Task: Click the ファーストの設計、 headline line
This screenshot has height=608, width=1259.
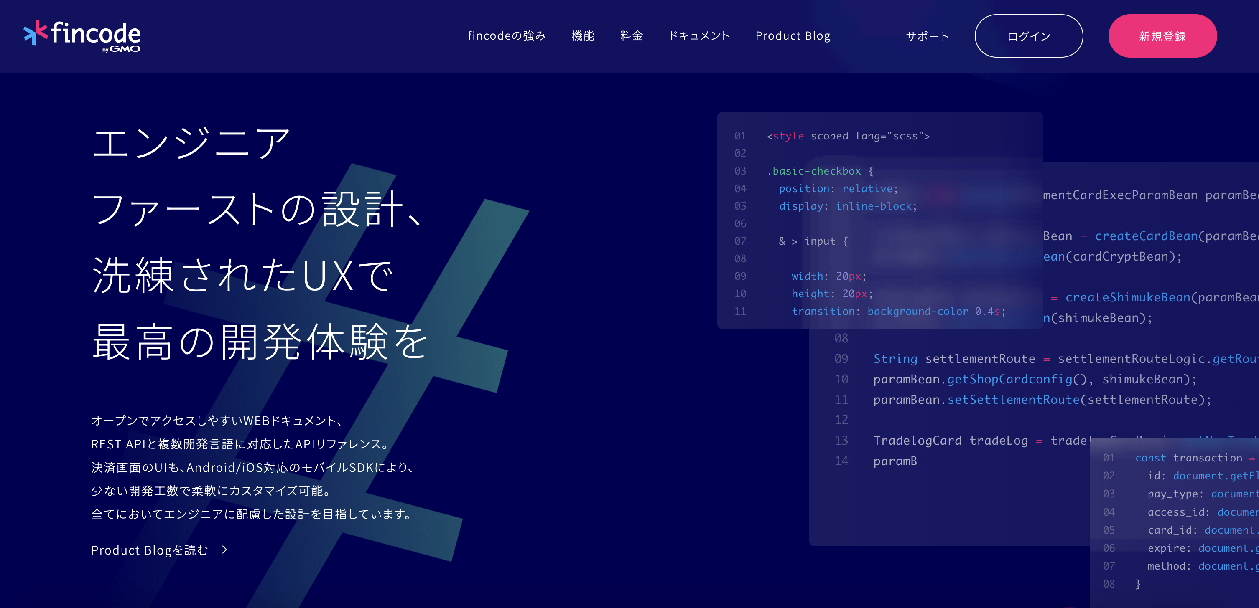Action: [x=257, y=209]
